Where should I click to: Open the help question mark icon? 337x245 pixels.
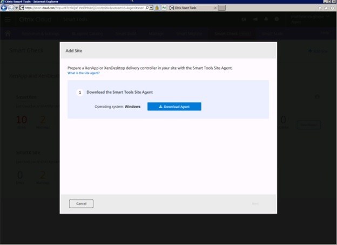point(277,19)
